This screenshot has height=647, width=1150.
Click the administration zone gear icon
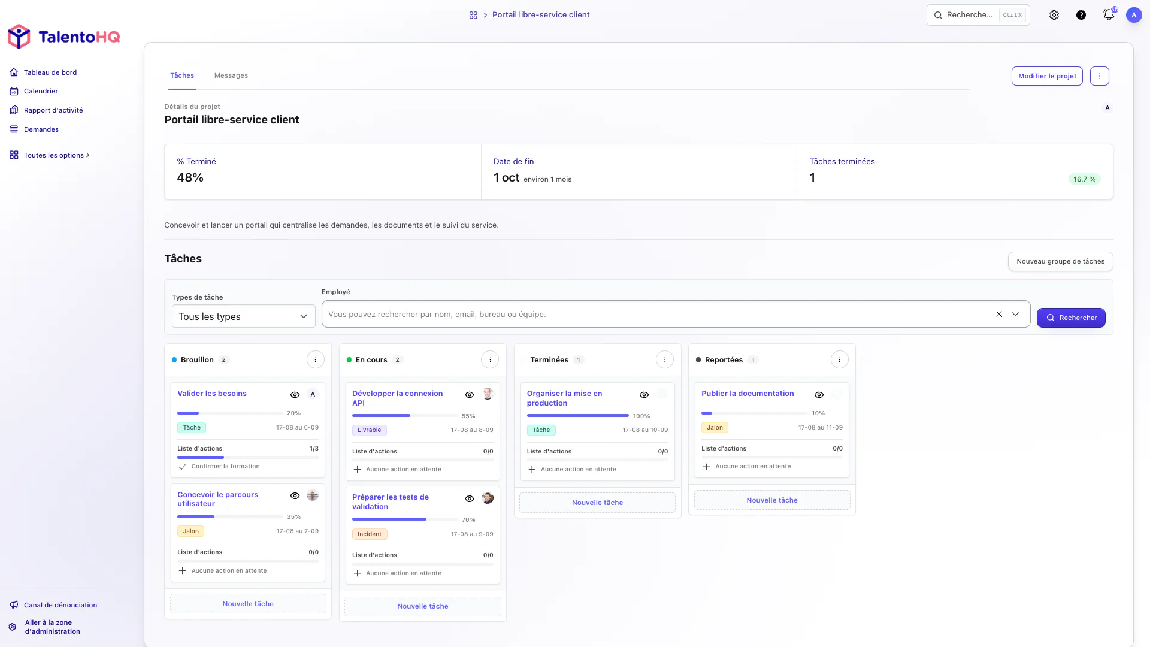pos(13,627)
